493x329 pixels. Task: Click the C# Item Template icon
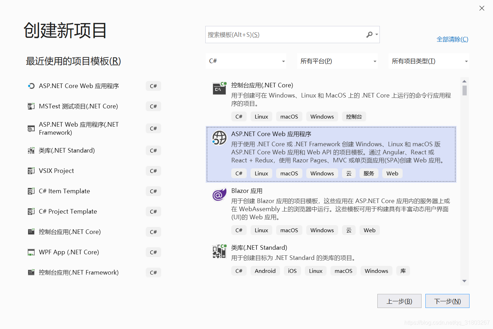31,191
